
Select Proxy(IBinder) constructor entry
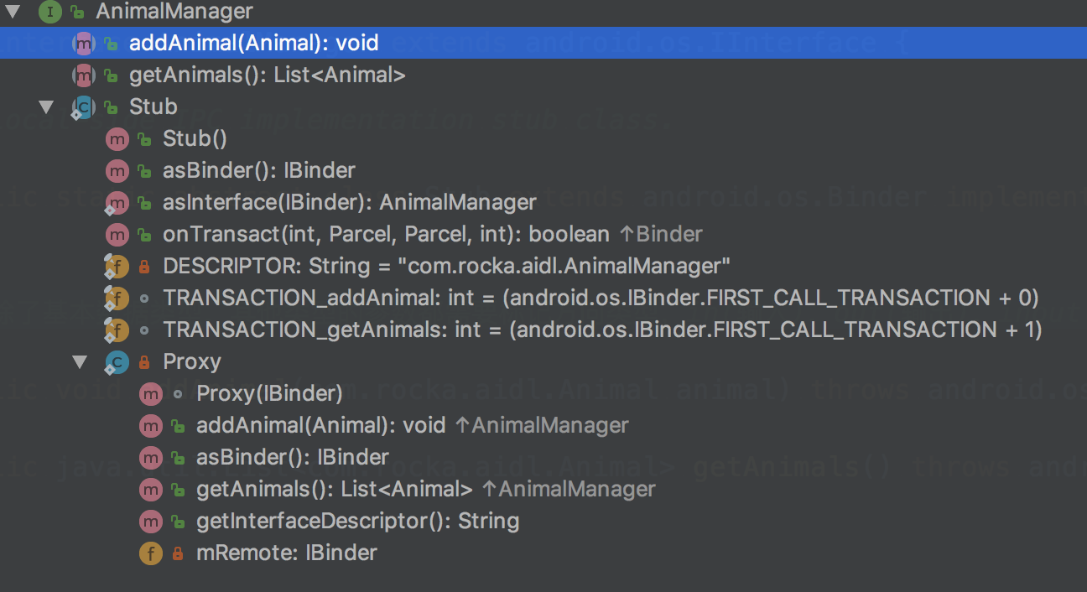click(x=269, y=394)
